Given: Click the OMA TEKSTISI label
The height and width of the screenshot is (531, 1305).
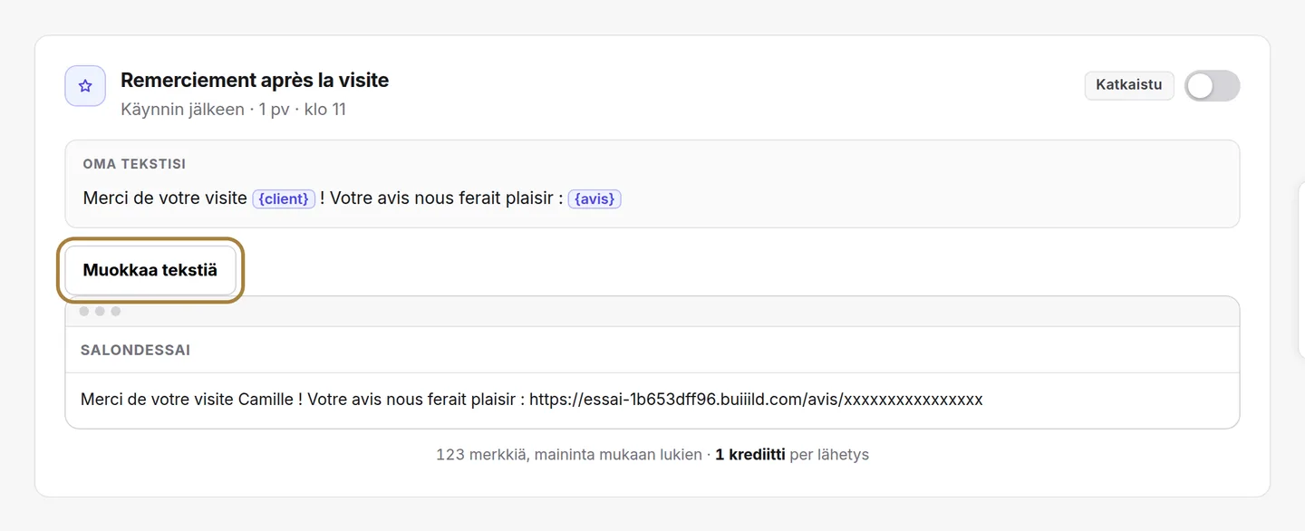Looking at the screenshot, I should coord(134,164).
